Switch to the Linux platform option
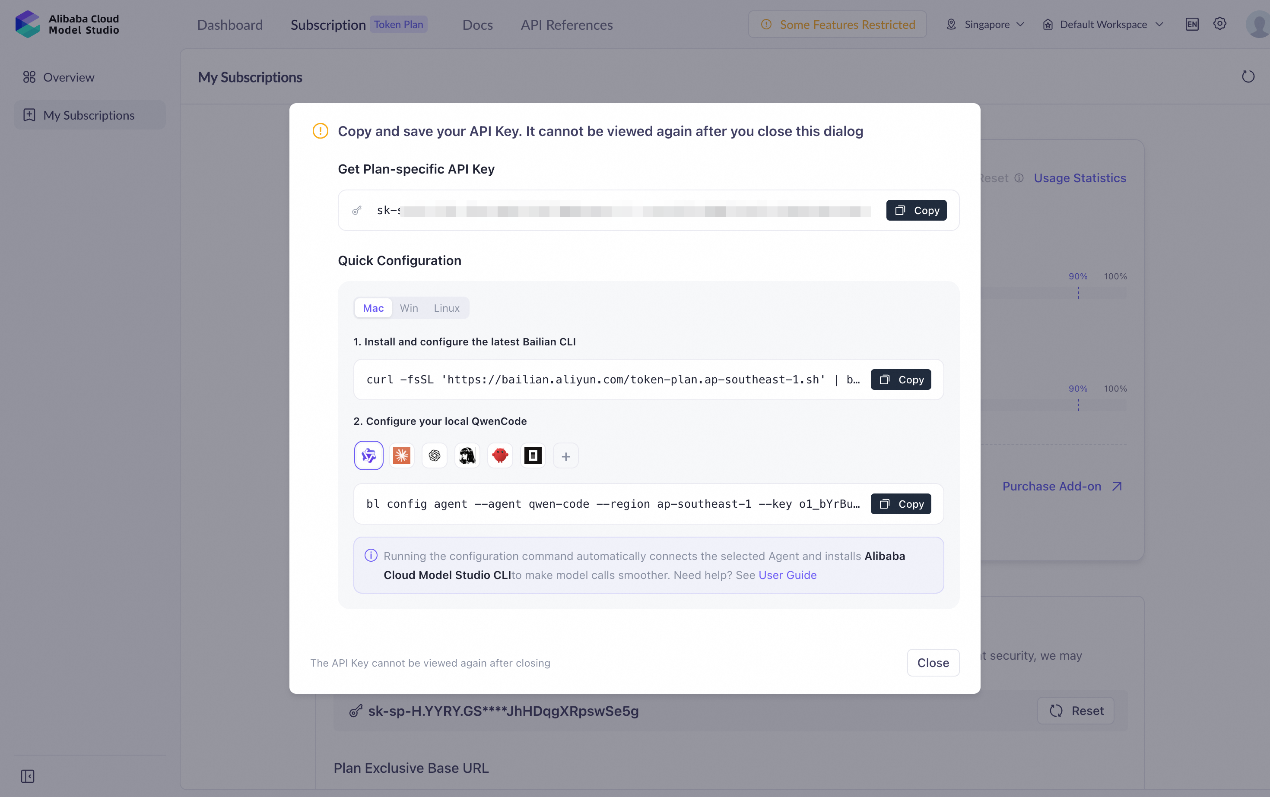1270x797 pixels. point(447,308)
